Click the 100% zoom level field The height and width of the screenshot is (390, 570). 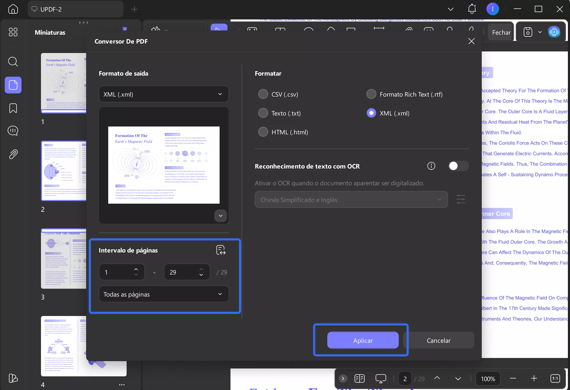click(488, 378)
